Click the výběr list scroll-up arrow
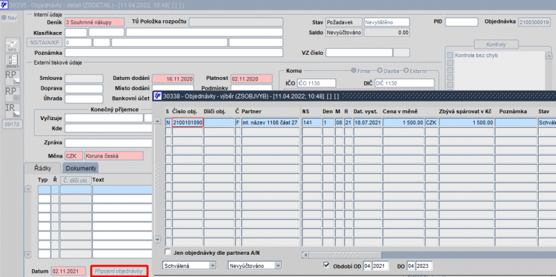The image size is (556, 277). click(x=158, y=121)
